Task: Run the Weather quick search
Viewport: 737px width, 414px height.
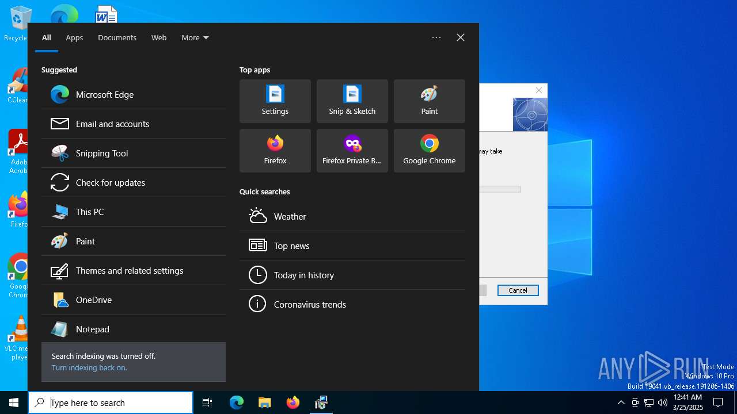Action: [x=352, y=216]
